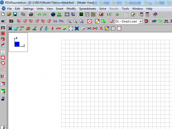172x129 pixels.
Task: Toggle rendered slab view icon
Action: pyautogui.click(x=154, y=21)
